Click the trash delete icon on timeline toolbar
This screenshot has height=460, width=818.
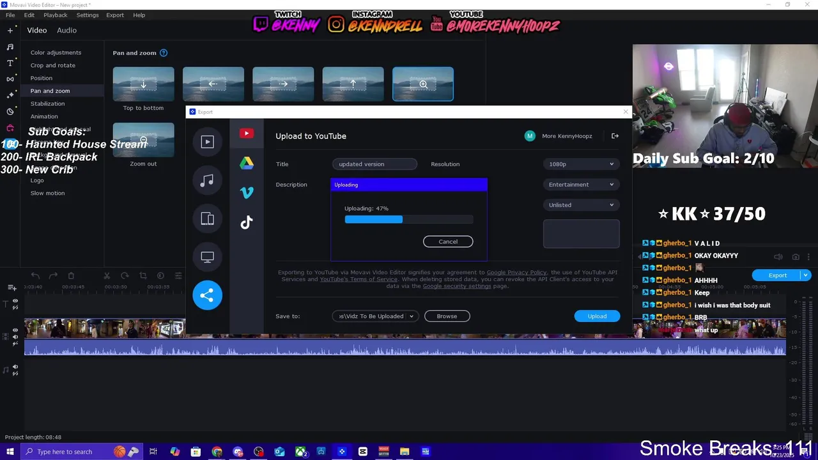click(x=71, y=275)
